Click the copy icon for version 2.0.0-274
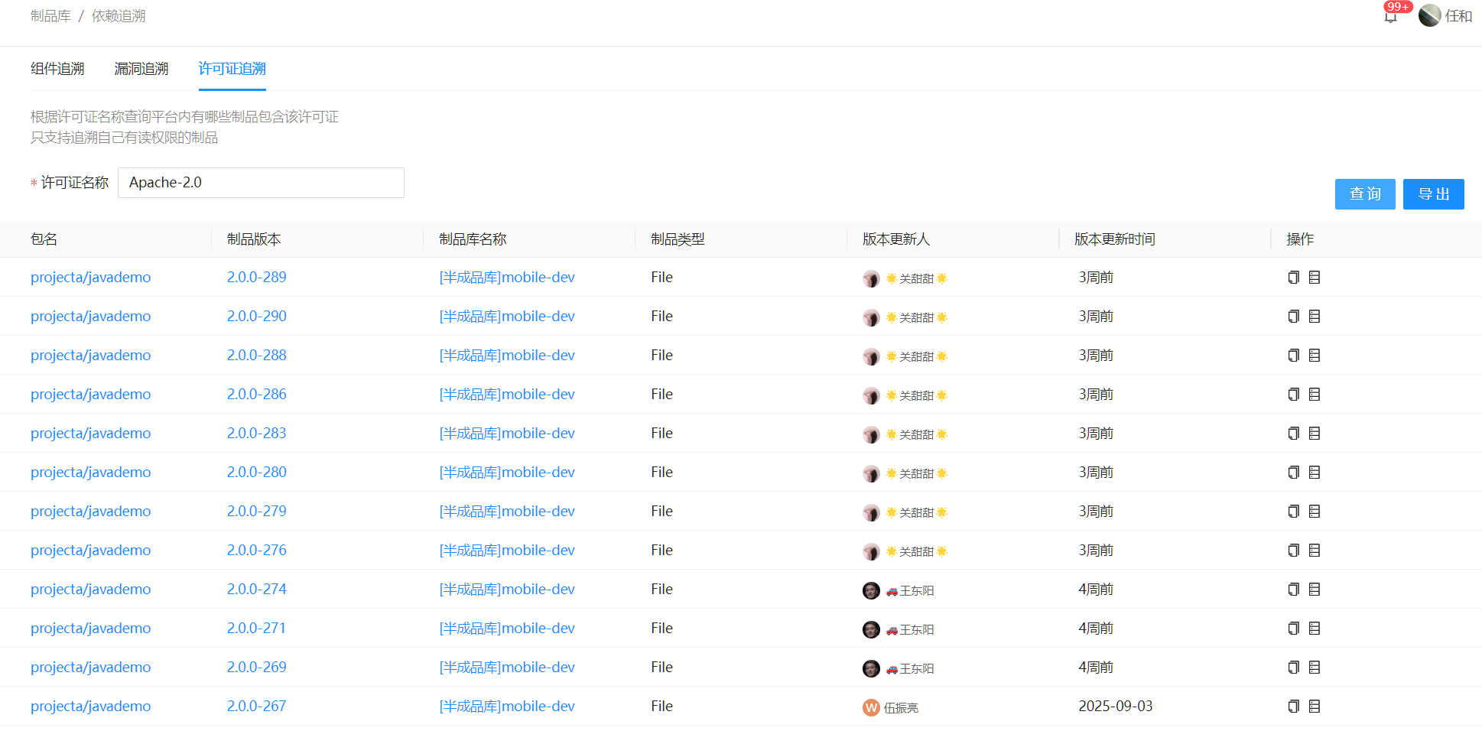 coord(1293,590)
